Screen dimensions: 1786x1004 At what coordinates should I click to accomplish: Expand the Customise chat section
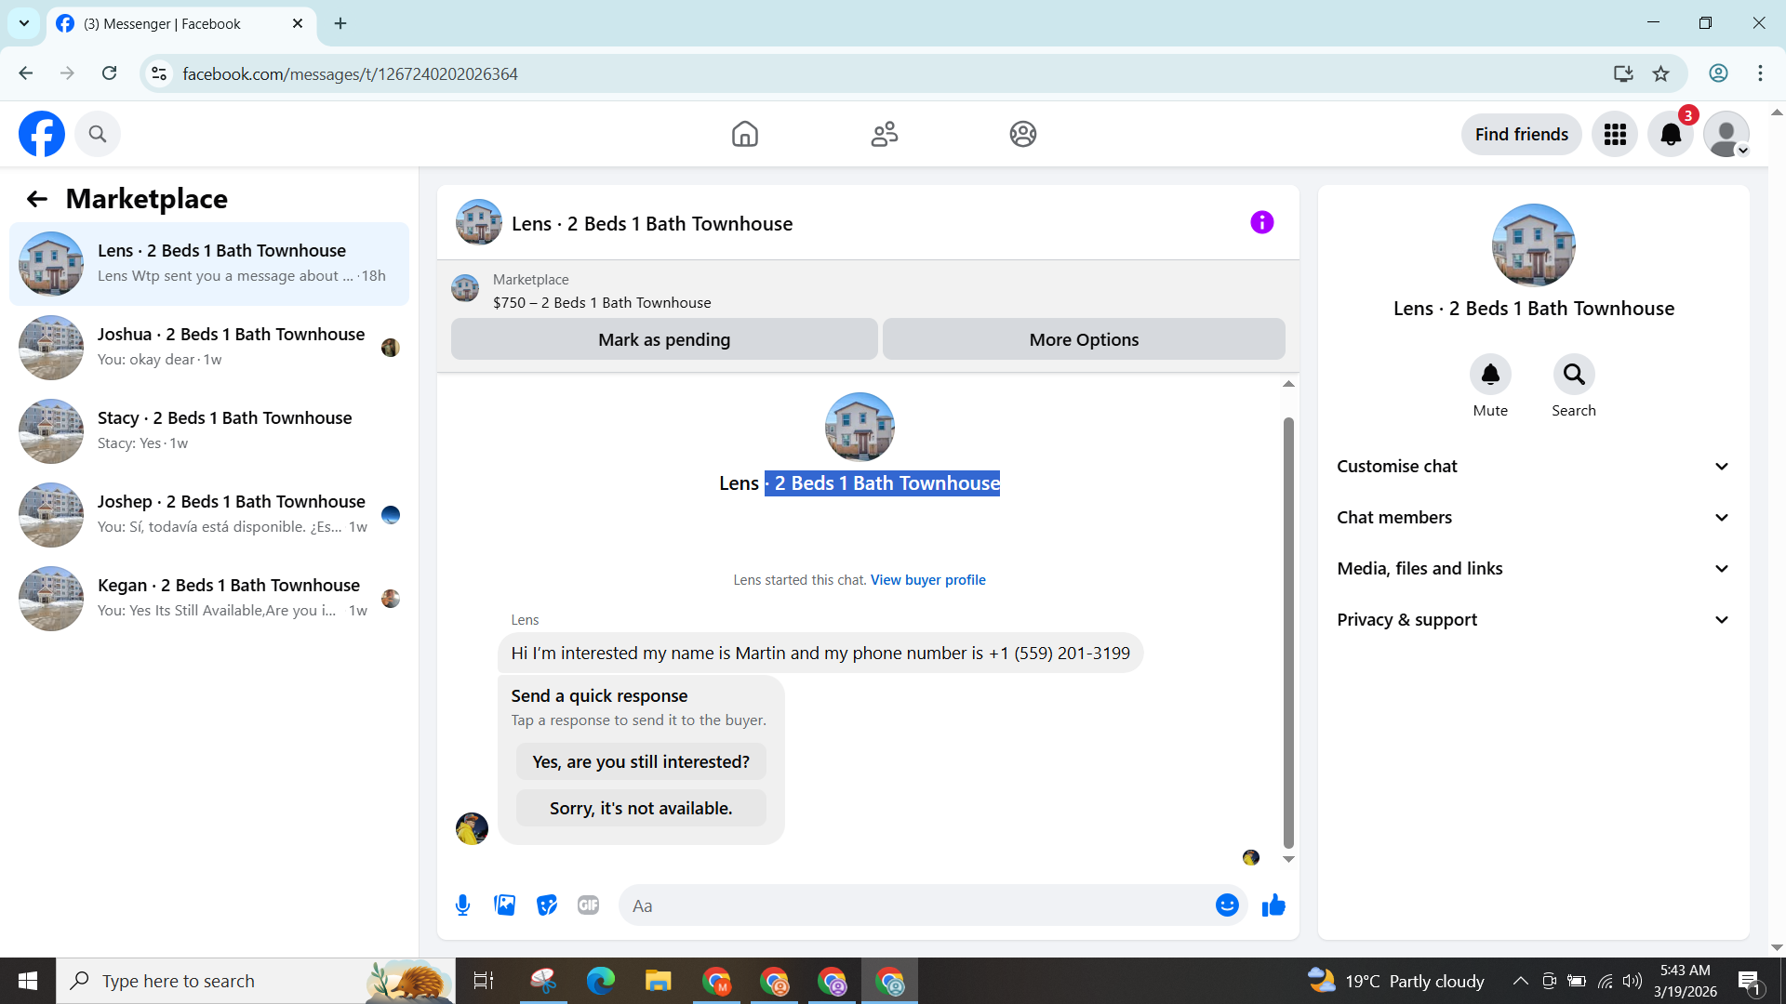tap(1533, 467)
